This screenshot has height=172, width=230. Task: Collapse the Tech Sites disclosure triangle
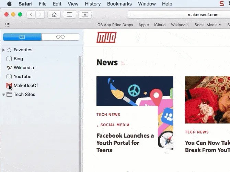click(x=3, y=95)
